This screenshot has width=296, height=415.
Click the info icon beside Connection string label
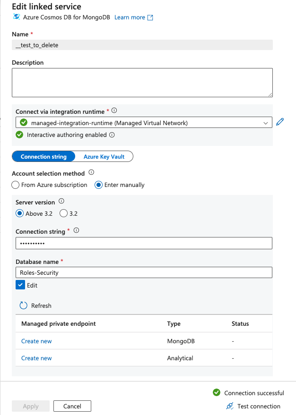pyautogui.click(x=76, y=231)
